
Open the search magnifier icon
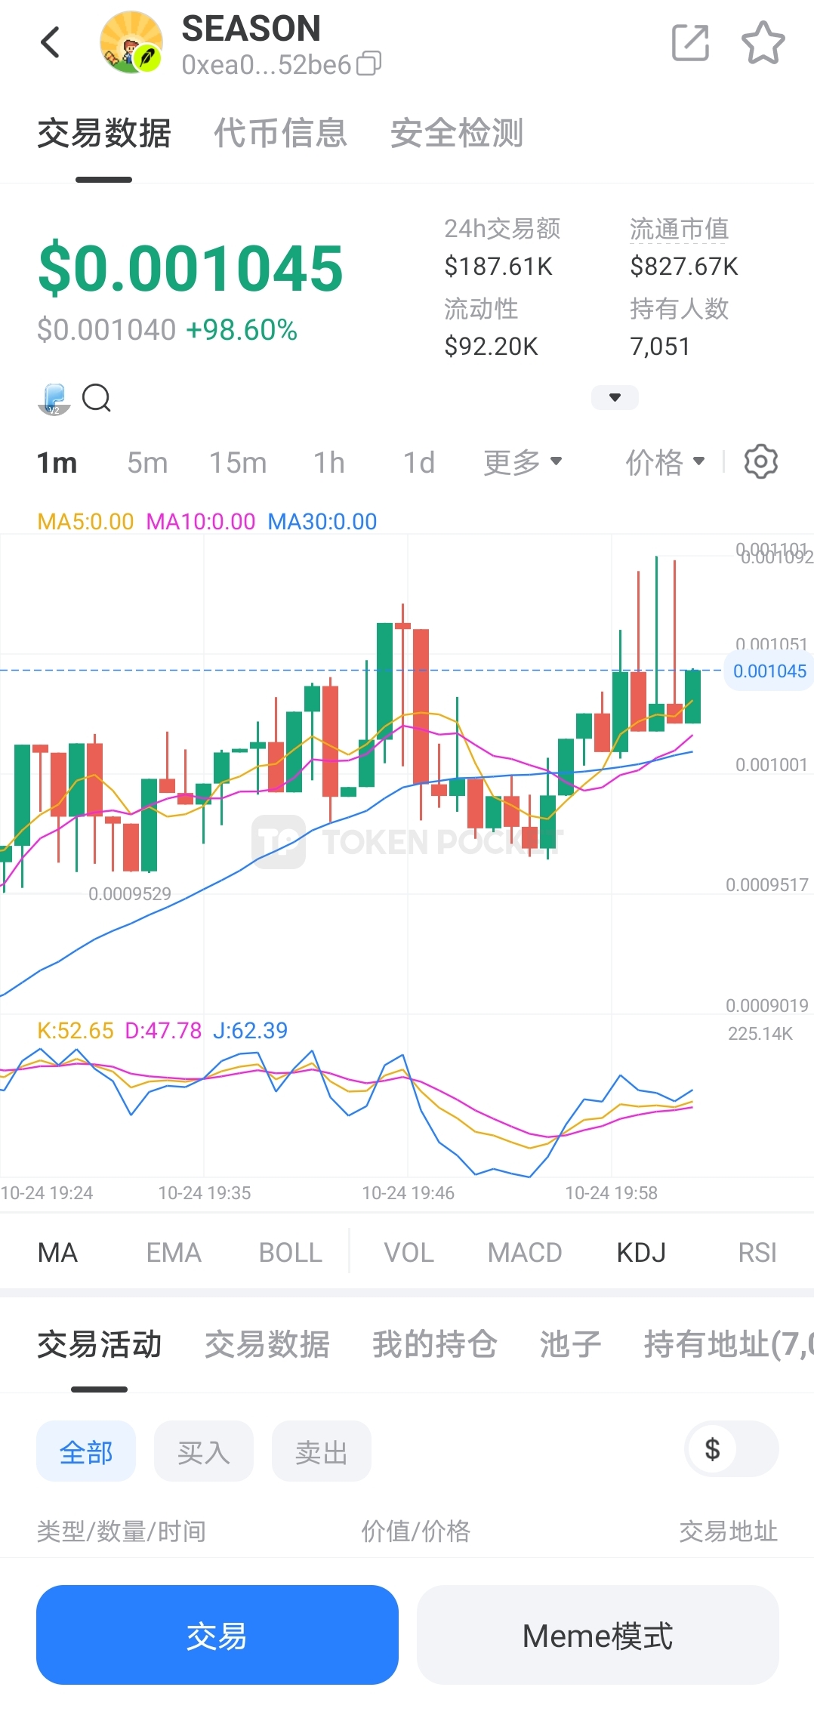click(x=97, y=397)
